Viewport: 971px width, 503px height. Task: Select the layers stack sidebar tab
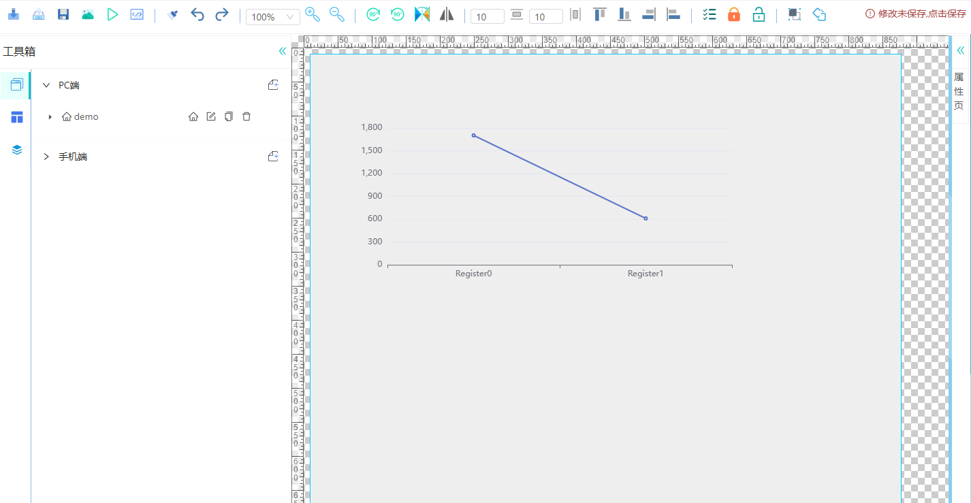(x=17, y=150)
